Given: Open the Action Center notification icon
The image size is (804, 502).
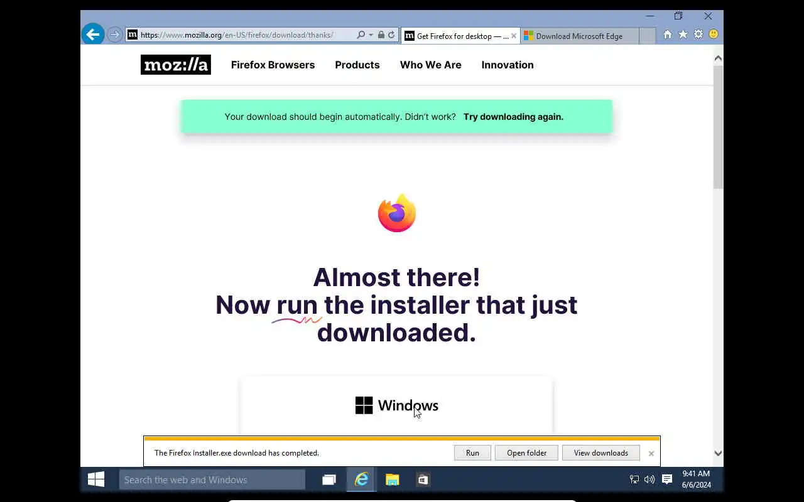Looking at the screenshot, I should click(x=667, y=480).
